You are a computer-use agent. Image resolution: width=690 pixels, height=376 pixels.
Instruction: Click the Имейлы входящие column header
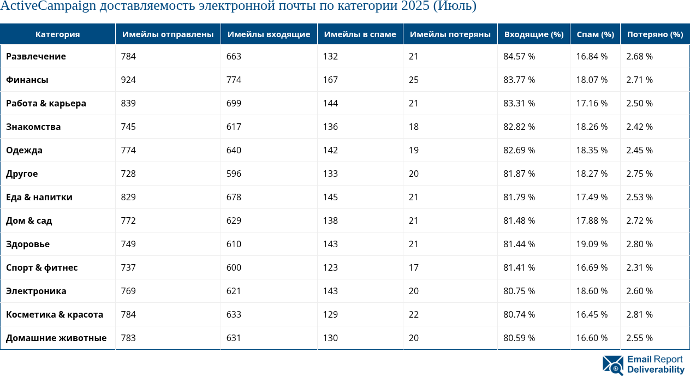coord(269,34)
